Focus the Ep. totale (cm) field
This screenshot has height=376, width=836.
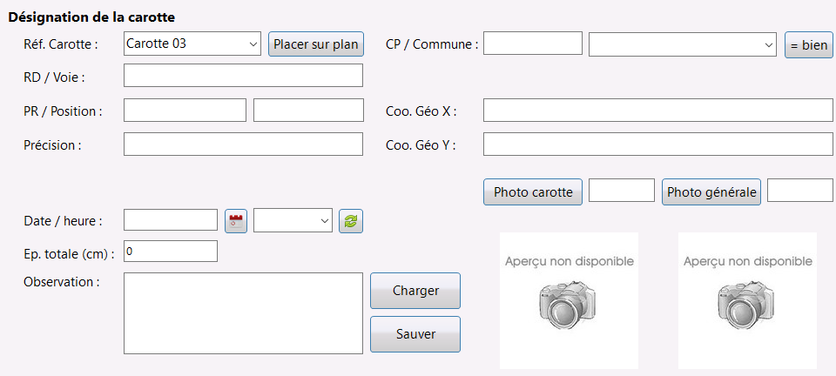tap(171, 252)
